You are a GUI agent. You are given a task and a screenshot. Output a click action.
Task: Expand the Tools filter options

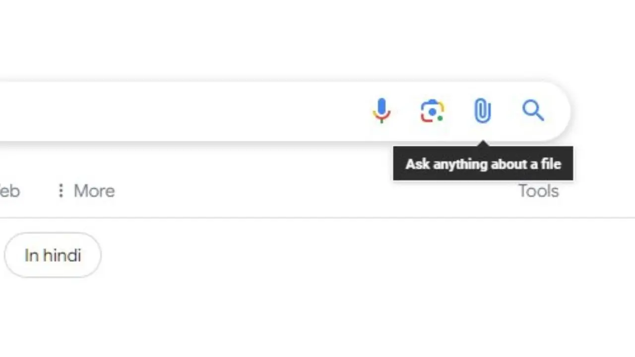click(x=538, y=191)
